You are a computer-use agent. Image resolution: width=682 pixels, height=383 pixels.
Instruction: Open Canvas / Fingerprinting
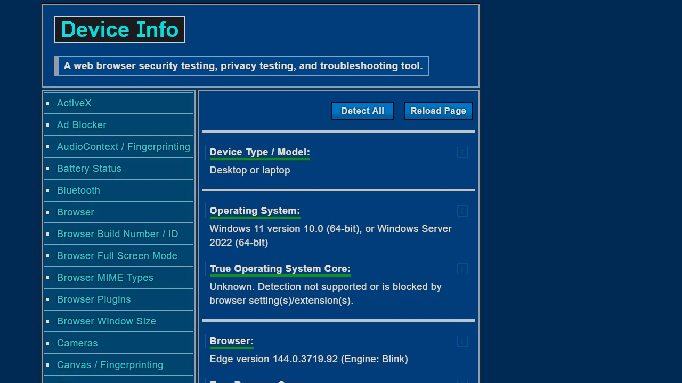pyautogui.click(x=110, y=365)
